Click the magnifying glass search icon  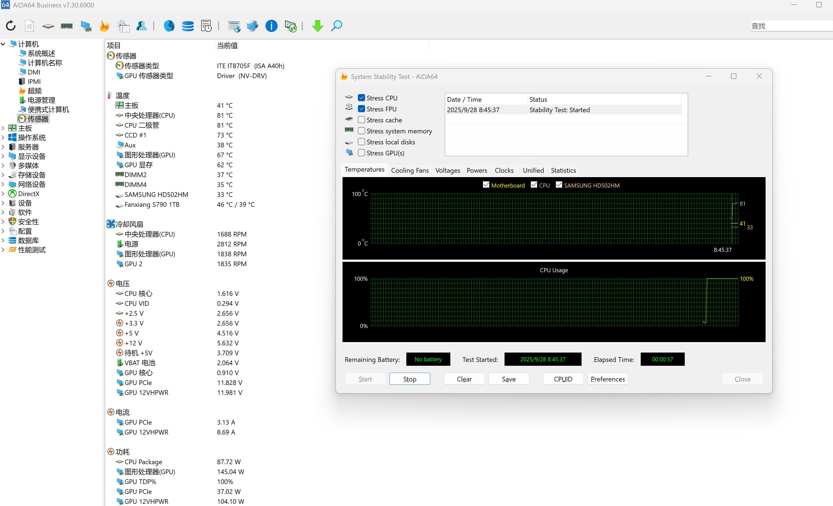336,26
